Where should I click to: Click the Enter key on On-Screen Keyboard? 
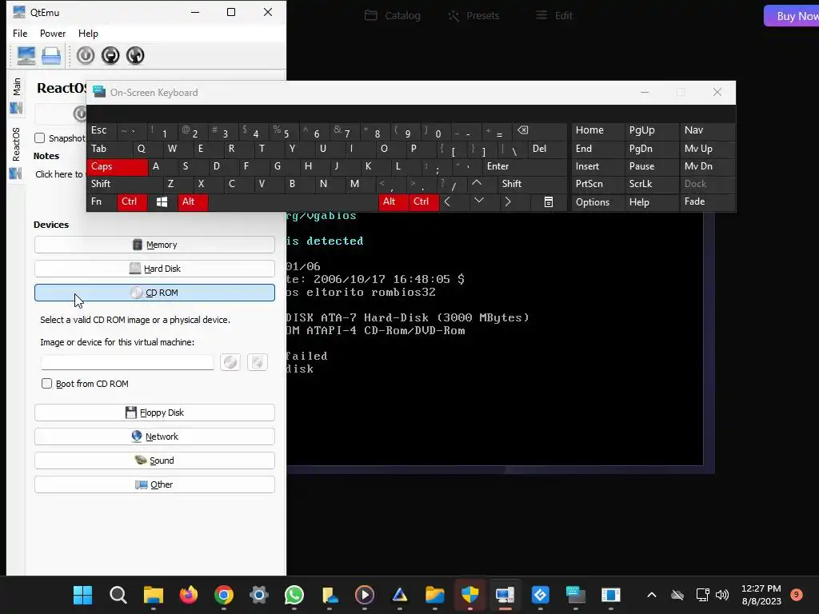[525, 166]
